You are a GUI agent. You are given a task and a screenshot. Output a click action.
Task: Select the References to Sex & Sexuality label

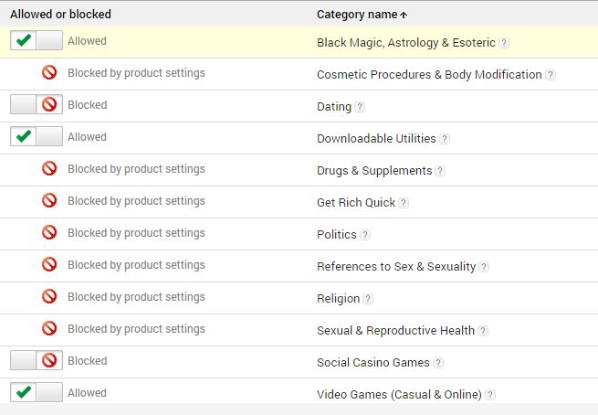(396, 267)
